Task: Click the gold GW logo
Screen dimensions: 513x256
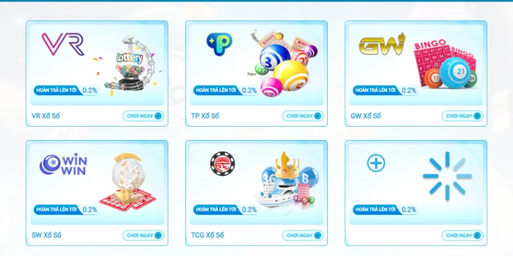Action: [x=382, y=44]
